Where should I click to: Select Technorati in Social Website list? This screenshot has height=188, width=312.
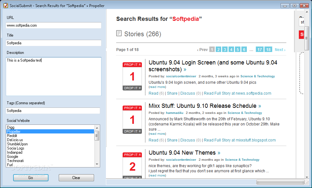click(50, 161)
